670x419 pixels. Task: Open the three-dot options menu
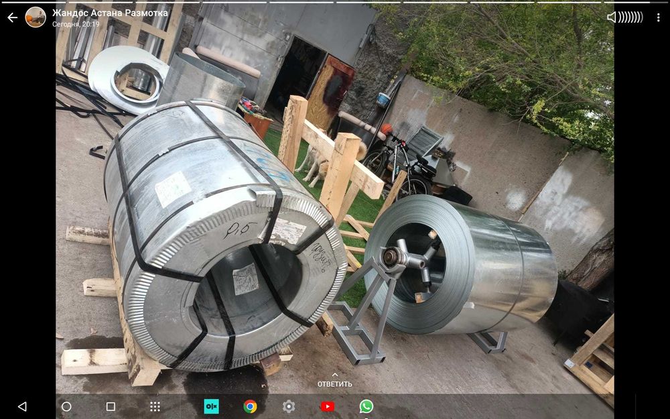tap(659, 17)
